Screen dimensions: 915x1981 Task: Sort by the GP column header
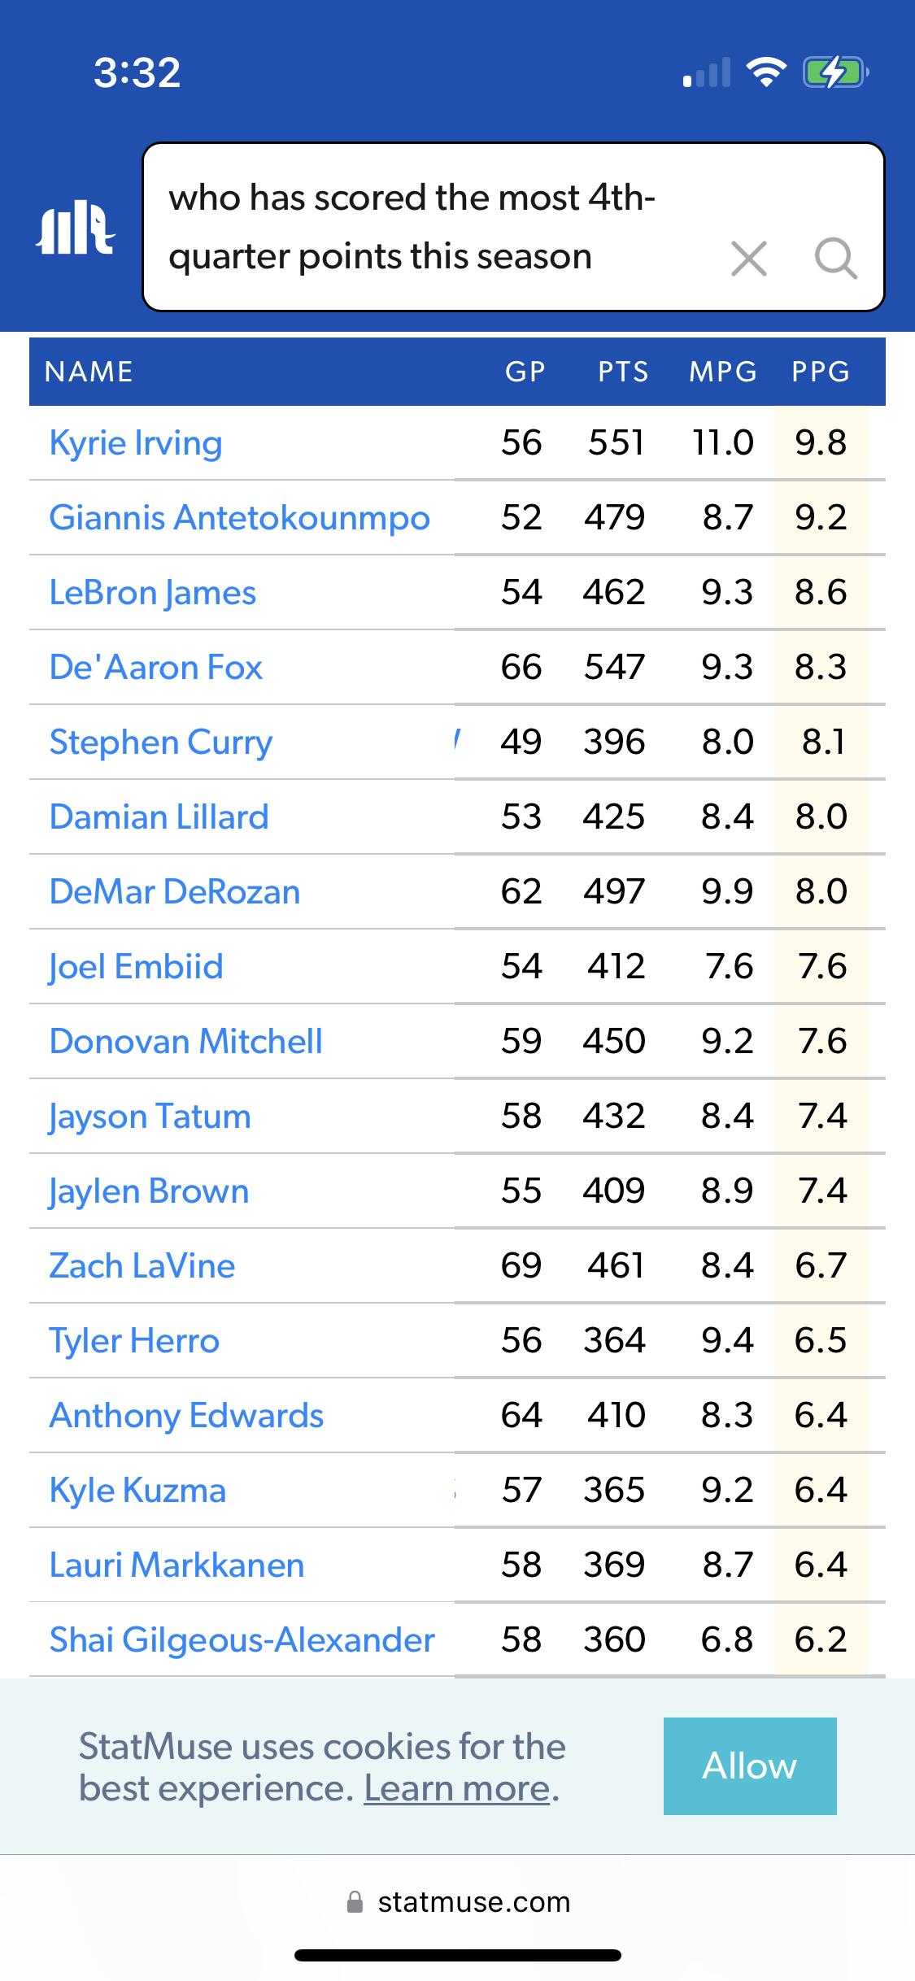point(525,372)
